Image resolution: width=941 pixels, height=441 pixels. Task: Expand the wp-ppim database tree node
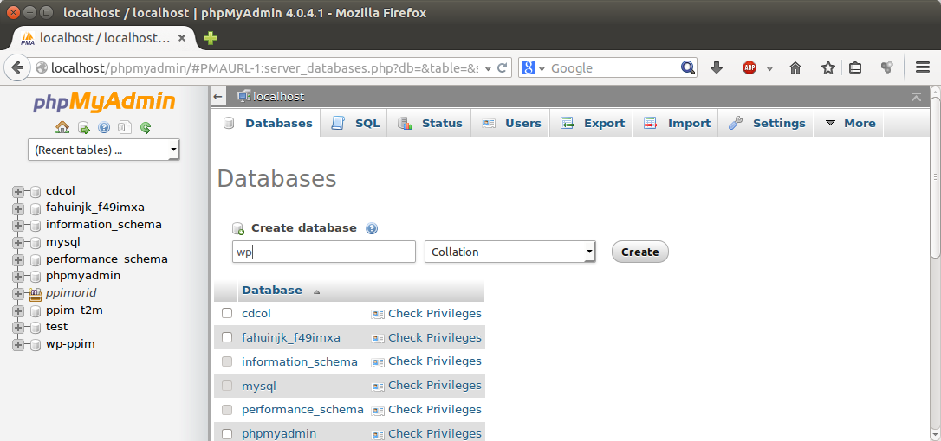[17, 344]
